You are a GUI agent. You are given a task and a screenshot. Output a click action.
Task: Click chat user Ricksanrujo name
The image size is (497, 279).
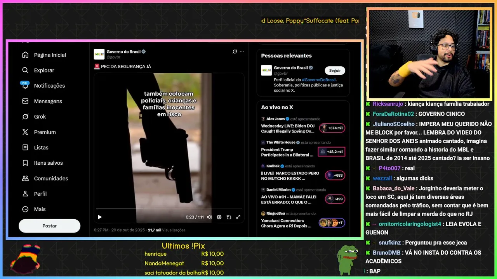coord(388,104)
